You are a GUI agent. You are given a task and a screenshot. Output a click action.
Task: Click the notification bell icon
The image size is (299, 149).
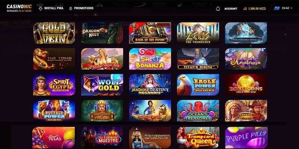(218, 9)
